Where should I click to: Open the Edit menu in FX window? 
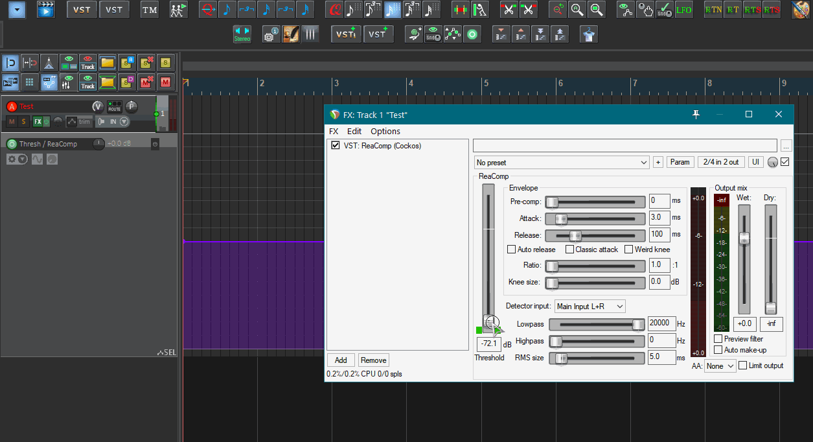(x=354, y=131)
